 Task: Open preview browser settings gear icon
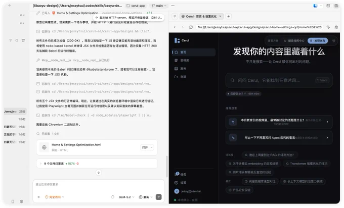pyautogui.click(x=336, y=27)
